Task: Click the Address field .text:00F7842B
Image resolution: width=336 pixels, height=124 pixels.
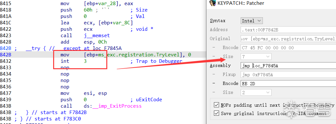Action: tap(288, 30)
